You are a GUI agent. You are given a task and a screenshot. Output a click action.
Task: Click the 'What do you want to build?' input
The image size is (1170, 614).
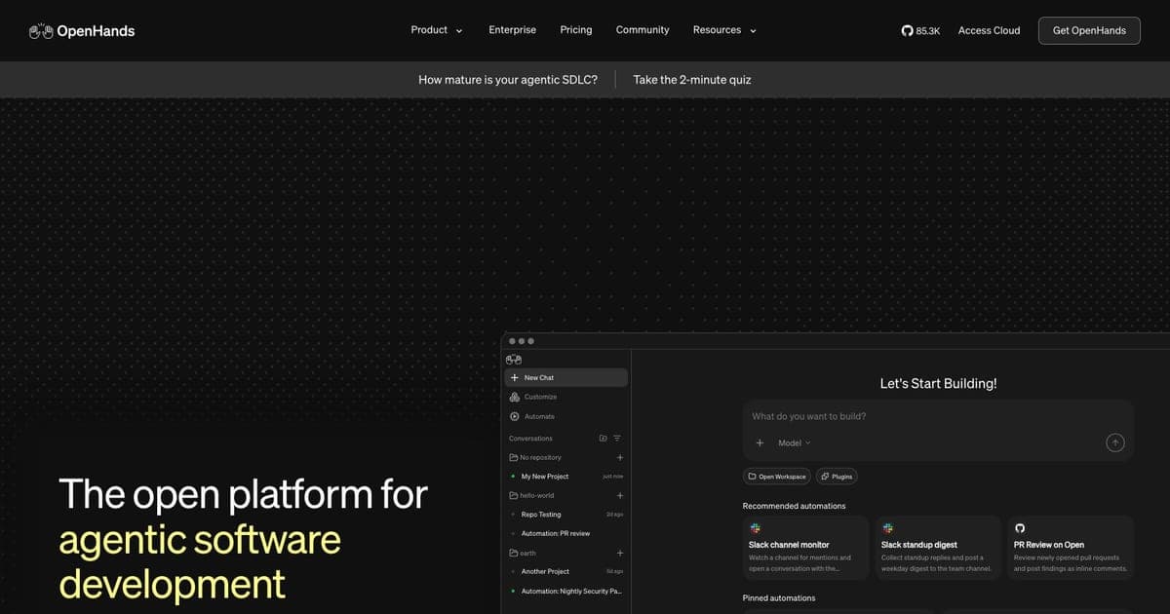click(x=936, y=416)
